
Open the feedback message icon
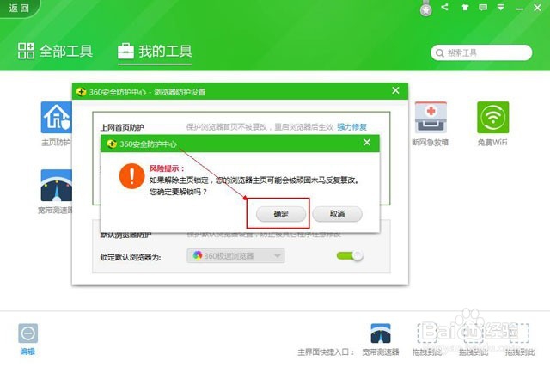point(483,8)
